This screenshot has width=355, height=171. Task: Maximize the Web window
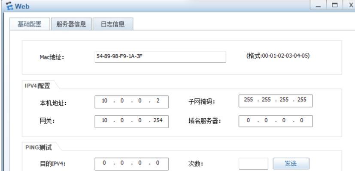tap(335, 6)
